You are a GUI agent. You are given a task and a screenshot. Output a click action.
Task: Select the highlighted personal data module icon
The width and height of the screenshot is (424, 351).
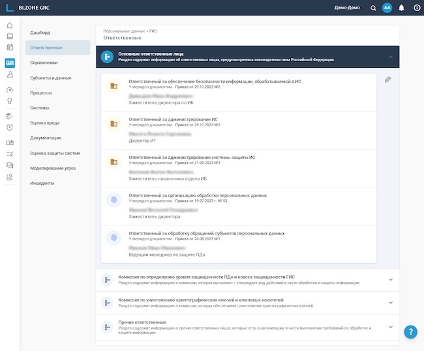(10, 63)
